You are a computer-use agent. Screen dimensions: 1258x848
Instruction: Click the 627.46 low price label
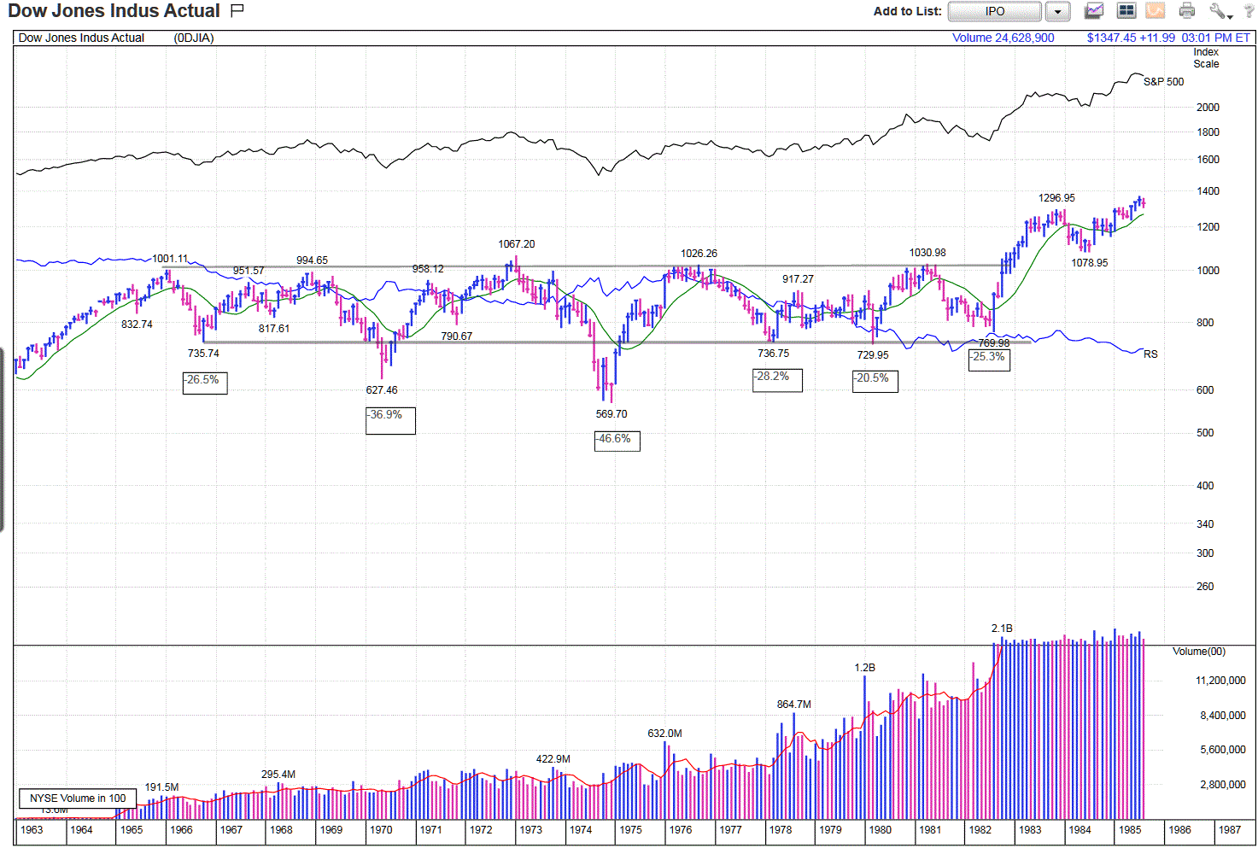382,390
